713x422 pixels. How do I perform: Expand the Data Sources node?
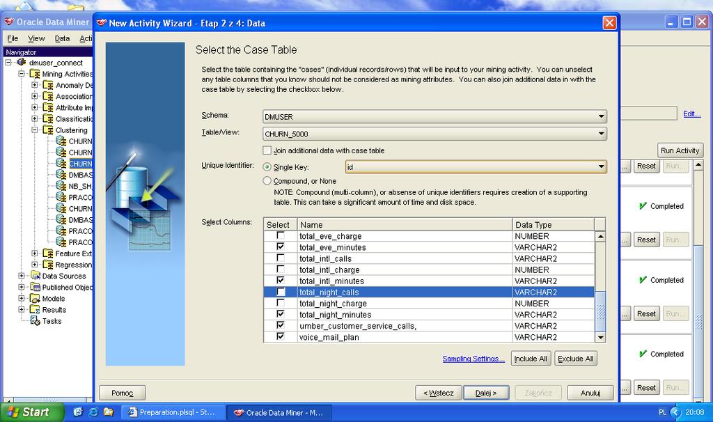click(x=22, y=276)
